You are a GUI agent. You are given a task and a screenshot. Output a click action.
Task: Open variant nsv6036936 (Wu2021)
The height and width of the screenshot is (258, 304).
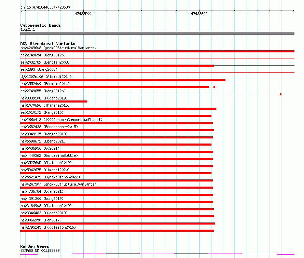pyautogui.click(x=40, y=148)
